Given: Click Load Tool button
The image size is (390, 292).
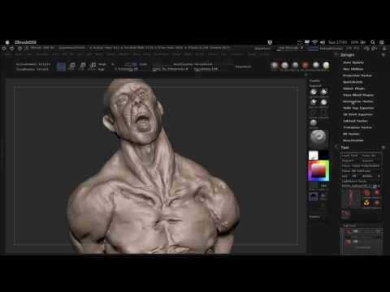Looking at the screenshot, I should [x=350, y=156].
